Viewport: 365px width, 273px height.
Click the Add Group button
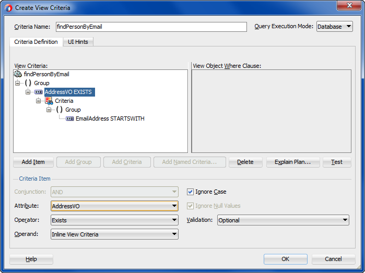coord(78,162)
